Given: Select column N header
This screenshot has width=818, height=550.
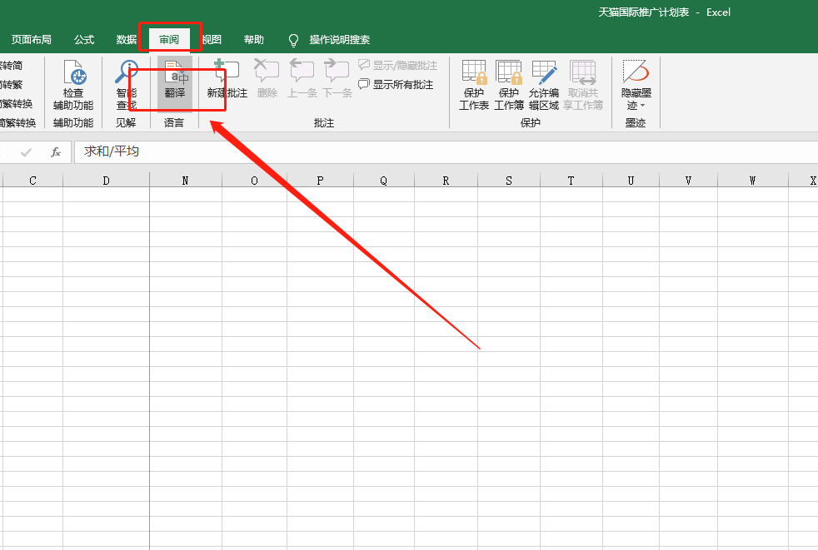Looking at the screenshot, I should click(x=185, y=181).
